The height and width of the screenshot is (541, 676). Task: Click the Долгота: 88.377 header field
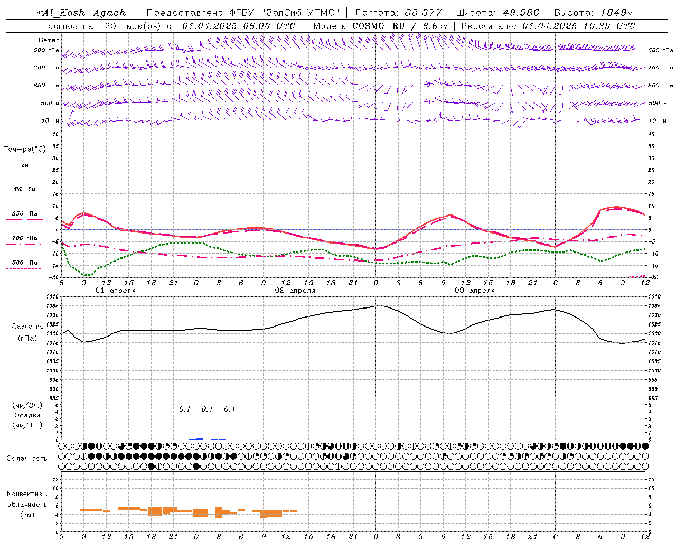[x=398, y=13]
